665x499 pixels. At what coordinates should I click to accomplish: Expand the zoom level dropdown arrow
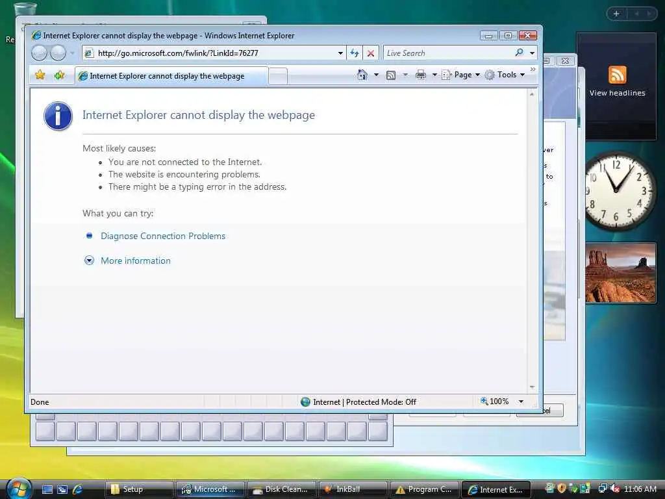[521, 402]
